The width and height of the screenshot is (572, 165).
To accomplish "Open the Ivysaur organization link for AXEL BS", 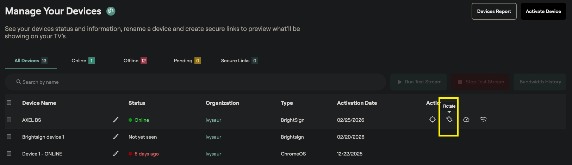I will [x=213, y=120].
